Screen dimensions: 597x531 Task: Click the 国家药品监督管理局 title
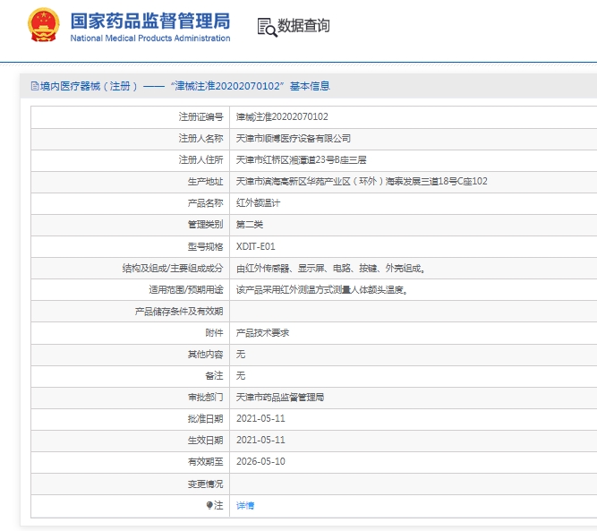pyautogui.click(x=150, y=21)
